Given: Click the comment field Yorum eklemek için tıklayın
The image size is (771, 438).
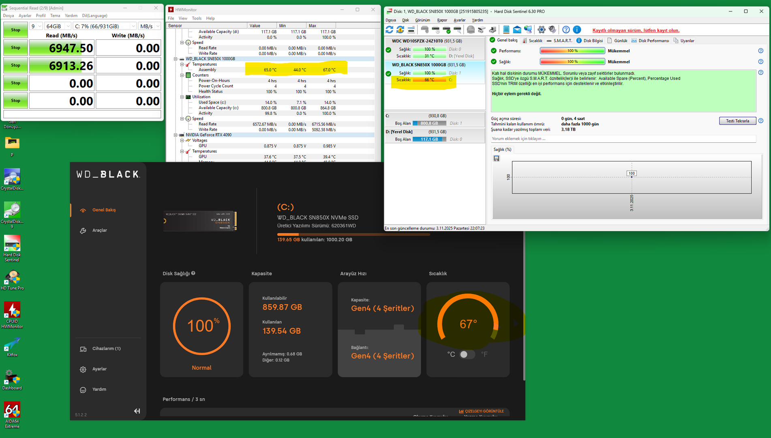Looking at the screenshot, I should (623, 139).
